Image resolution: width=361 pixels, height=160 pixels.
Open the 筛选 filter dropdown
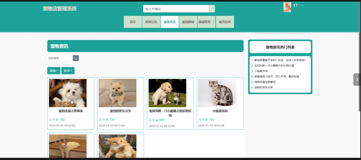[x=54, y=71]
